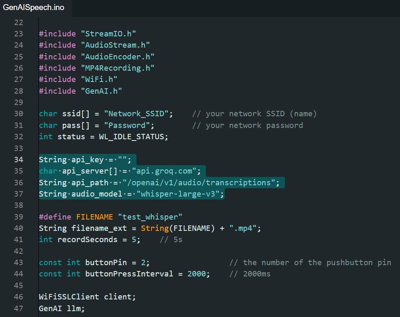This screenshot has width=400, height=317.
Task: Click the WiFiSSLClient client declaration
Action: click(x=87, y=297)
